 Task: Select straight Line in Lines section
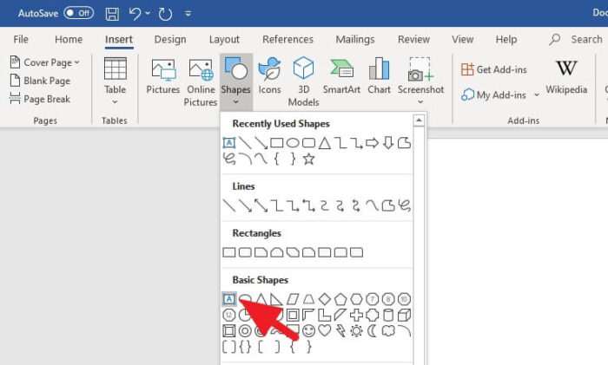coord(229,205)
